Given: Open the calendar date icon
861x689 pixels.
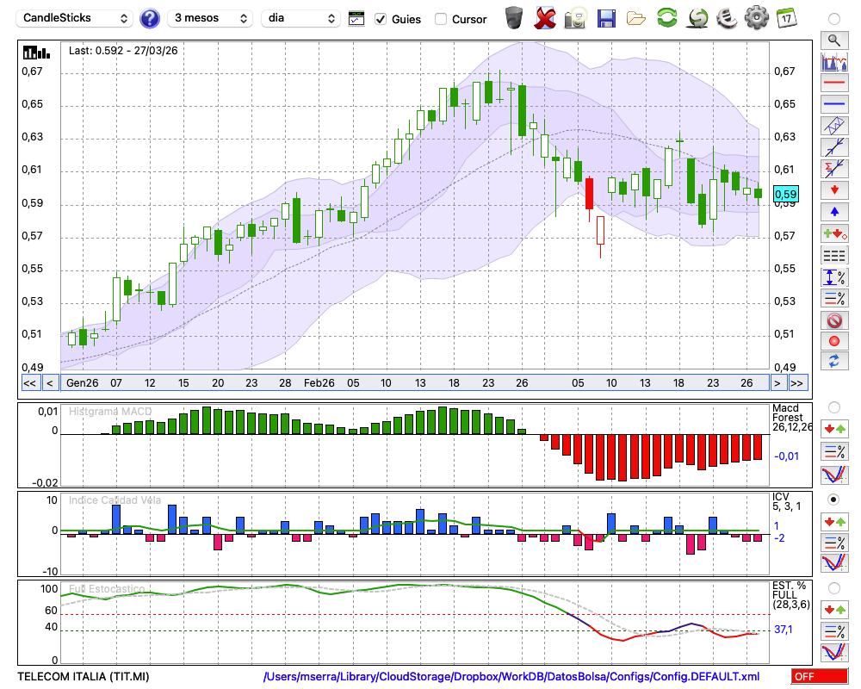Looking at the screenshot, I should point(786,18).
